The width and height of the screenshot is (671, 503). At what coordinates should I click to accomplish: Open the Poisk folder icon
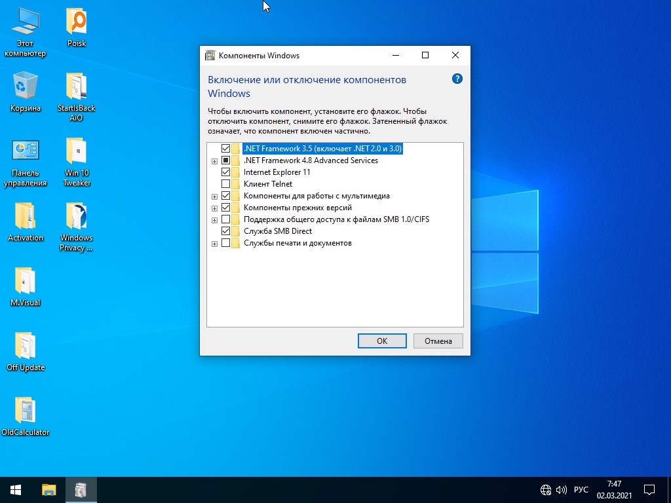tap(77, 27)
